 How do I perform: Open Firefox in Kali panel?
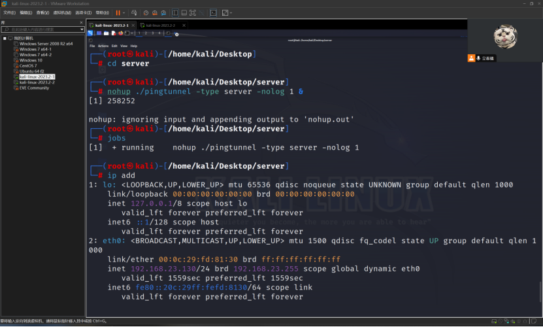coord(120,33)
